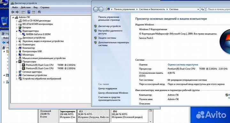The image size is (230, 123).
Task: Click the Сетевые адаптеры network icon
Action: [20, 72]
